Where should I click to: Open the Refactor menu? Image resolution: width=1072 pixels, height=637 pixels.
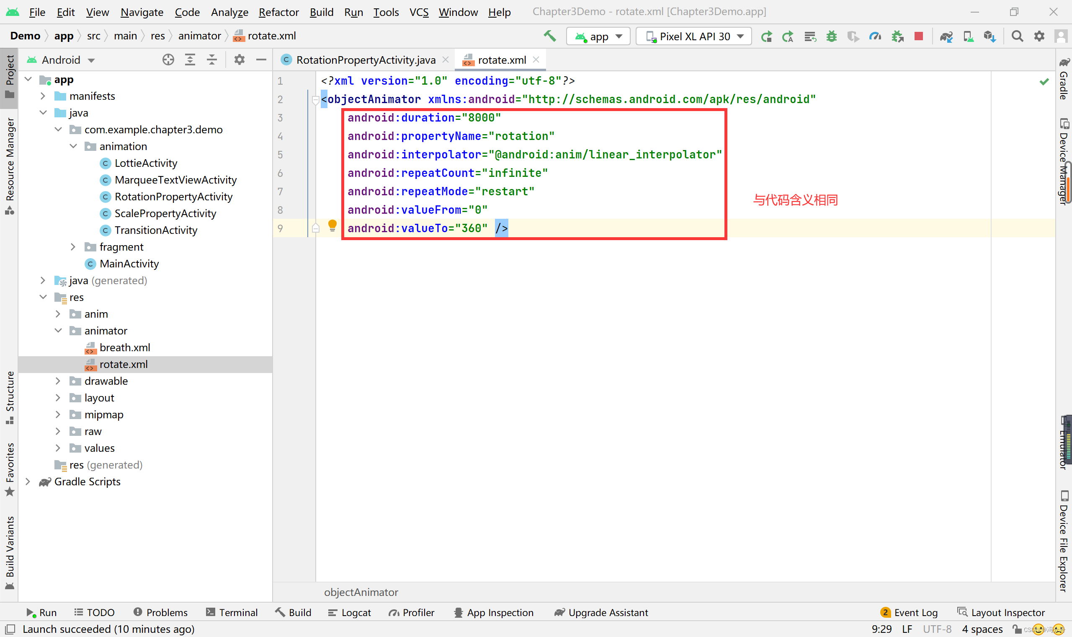[278, 12]
